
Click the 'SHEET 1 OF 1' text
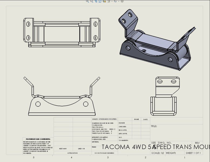(x=193, y=153)
